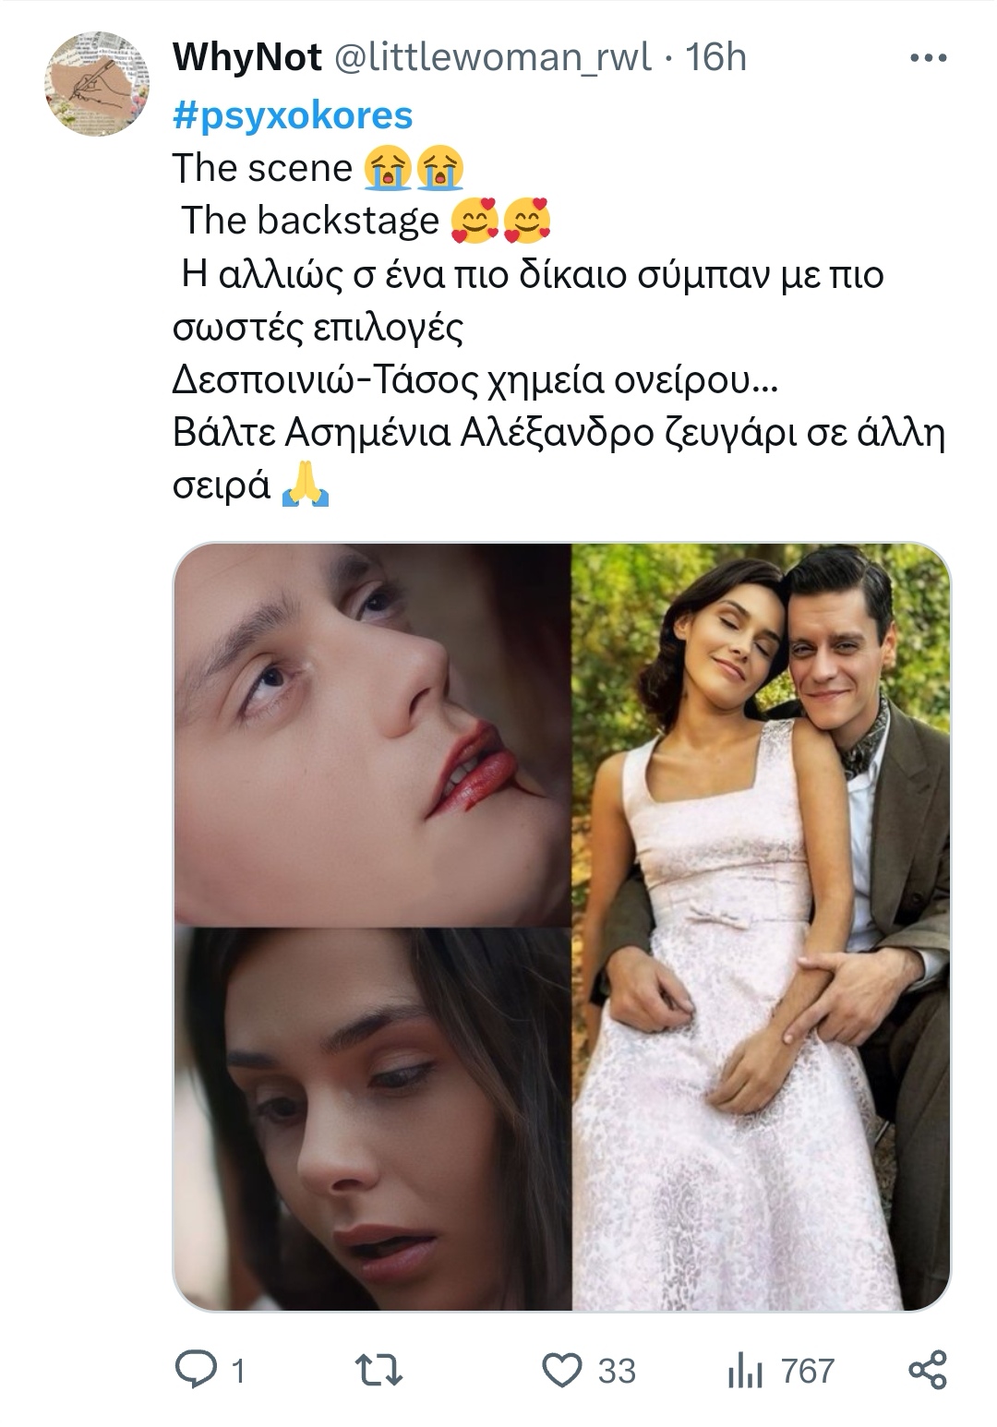Click the 'The scene' text line
Image resolution: width=997 pixels, height=1427 pixels.
[318, 168]
